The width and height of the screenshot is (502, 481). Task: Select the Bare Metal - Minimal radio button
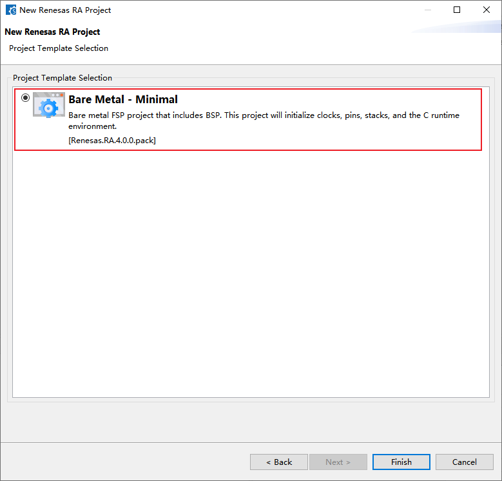click(25, 97)
